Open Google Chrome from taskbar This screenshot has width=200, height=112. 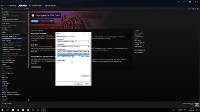(x=28, y=110)
